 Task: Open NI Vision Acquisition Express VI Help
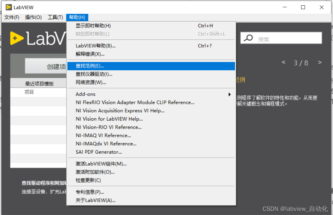pyautogui.click(x=151, y=111)
